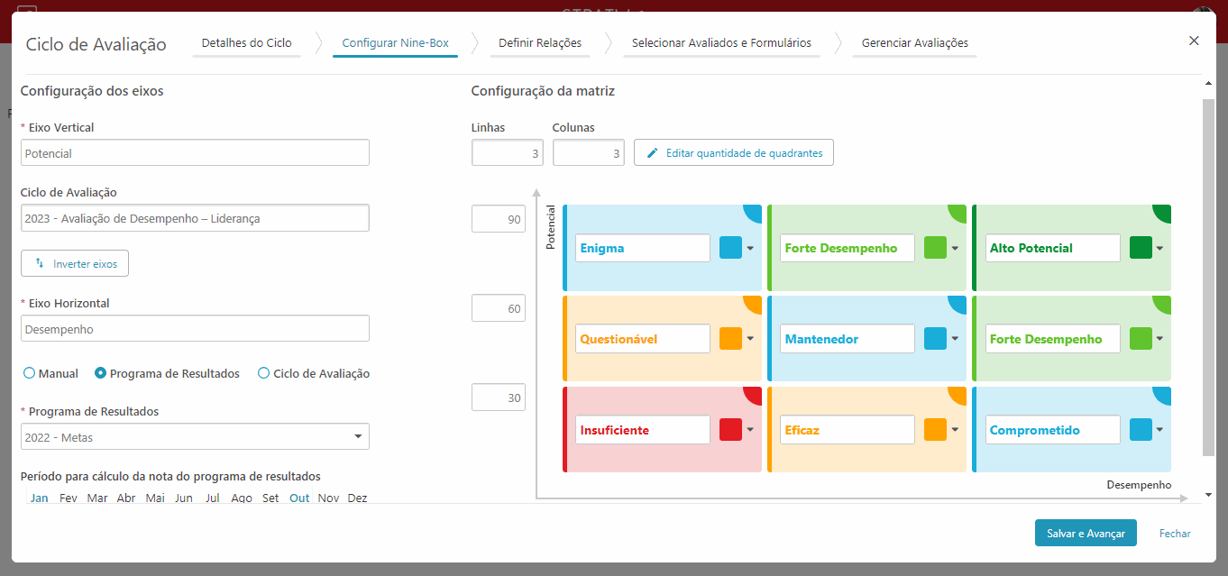Open middle-row Forte Desempenho color arrow

click(x=1160, y=339)
